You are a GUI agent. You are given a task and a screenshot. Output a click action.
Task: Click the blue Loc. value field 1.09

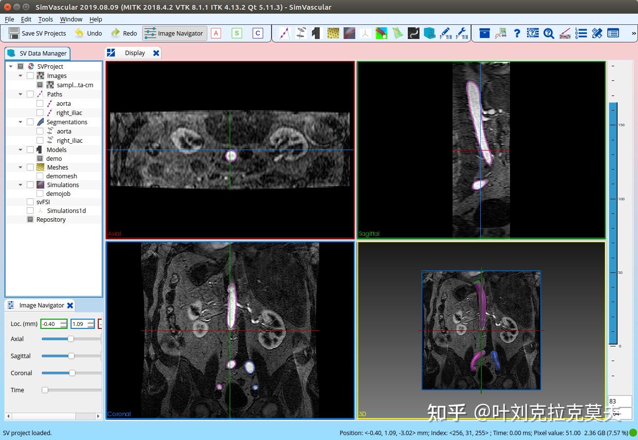click(x=83, y=324)
